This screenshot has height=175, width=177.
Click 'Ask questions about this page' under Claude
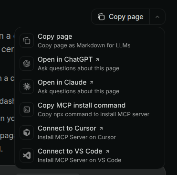[78, 91]
